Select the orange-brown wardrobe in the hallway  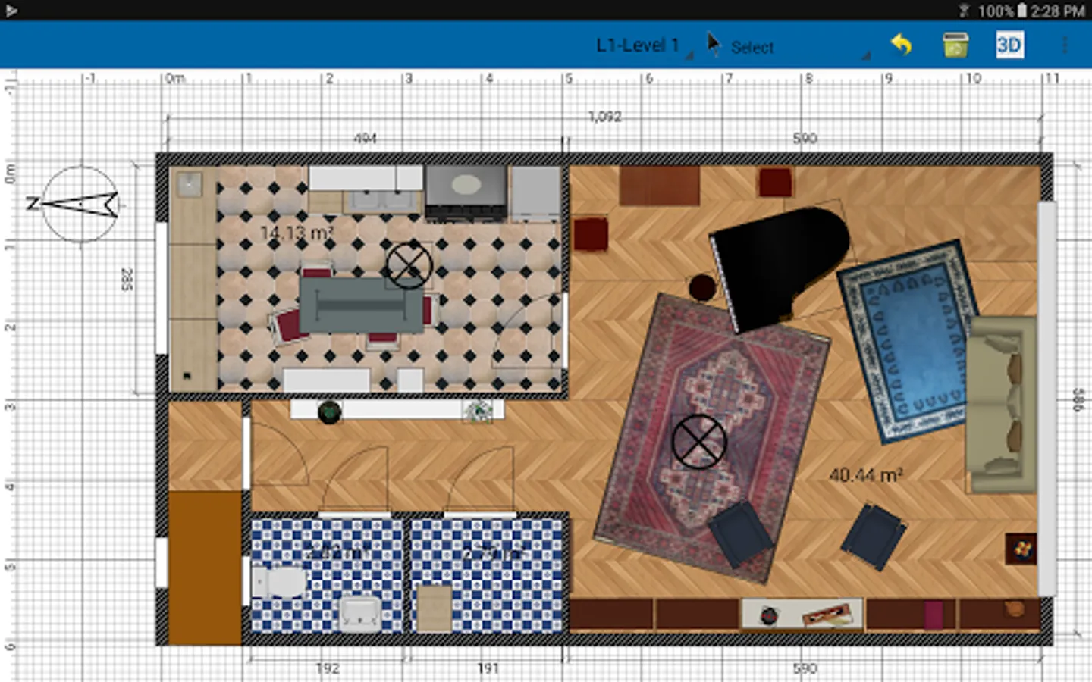(205, 567)
